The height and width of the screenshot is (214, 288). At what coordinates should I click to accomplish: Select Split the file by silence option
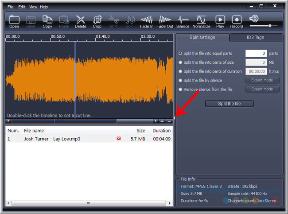(180, 80)
